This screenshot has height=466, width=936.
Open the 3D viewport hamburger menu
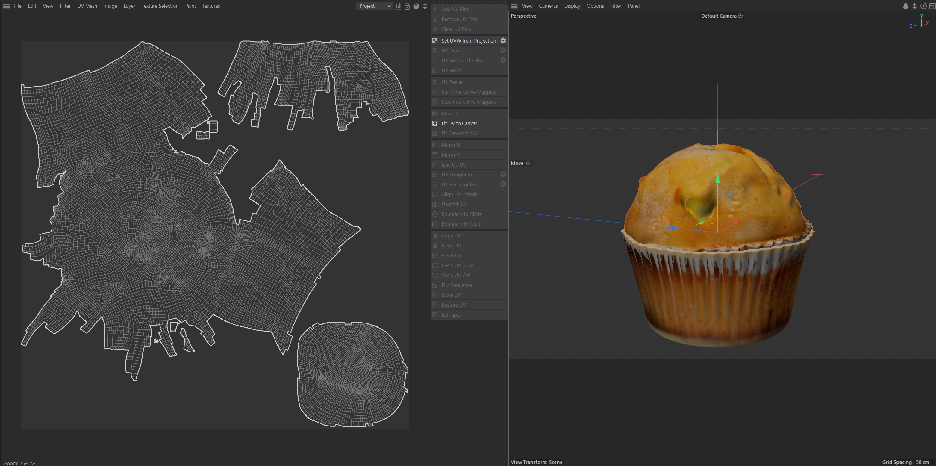514,6
